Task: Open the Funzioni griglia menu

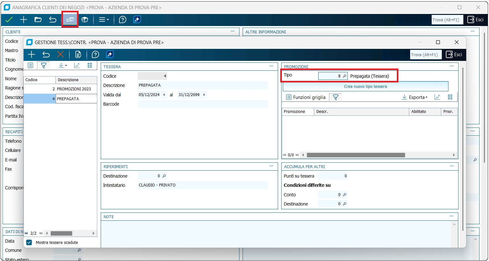Action: click(x=306, y=97)
